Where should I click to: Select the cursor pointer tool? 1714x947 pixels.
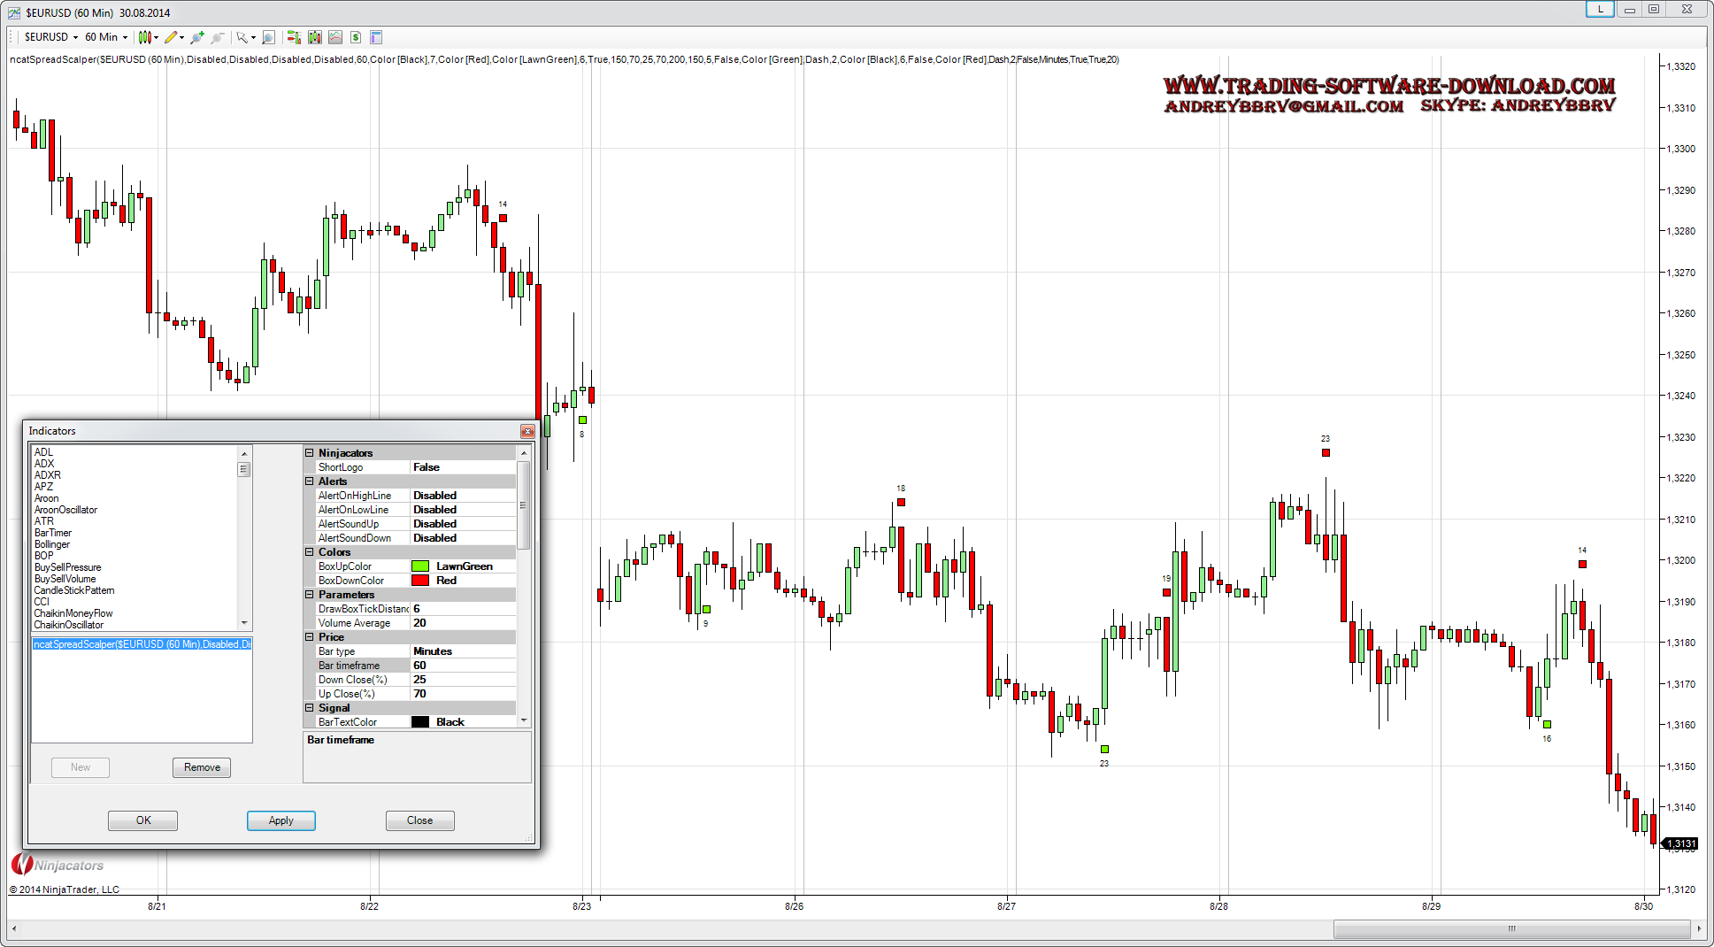pyautogui.click(x=242, y=37)
